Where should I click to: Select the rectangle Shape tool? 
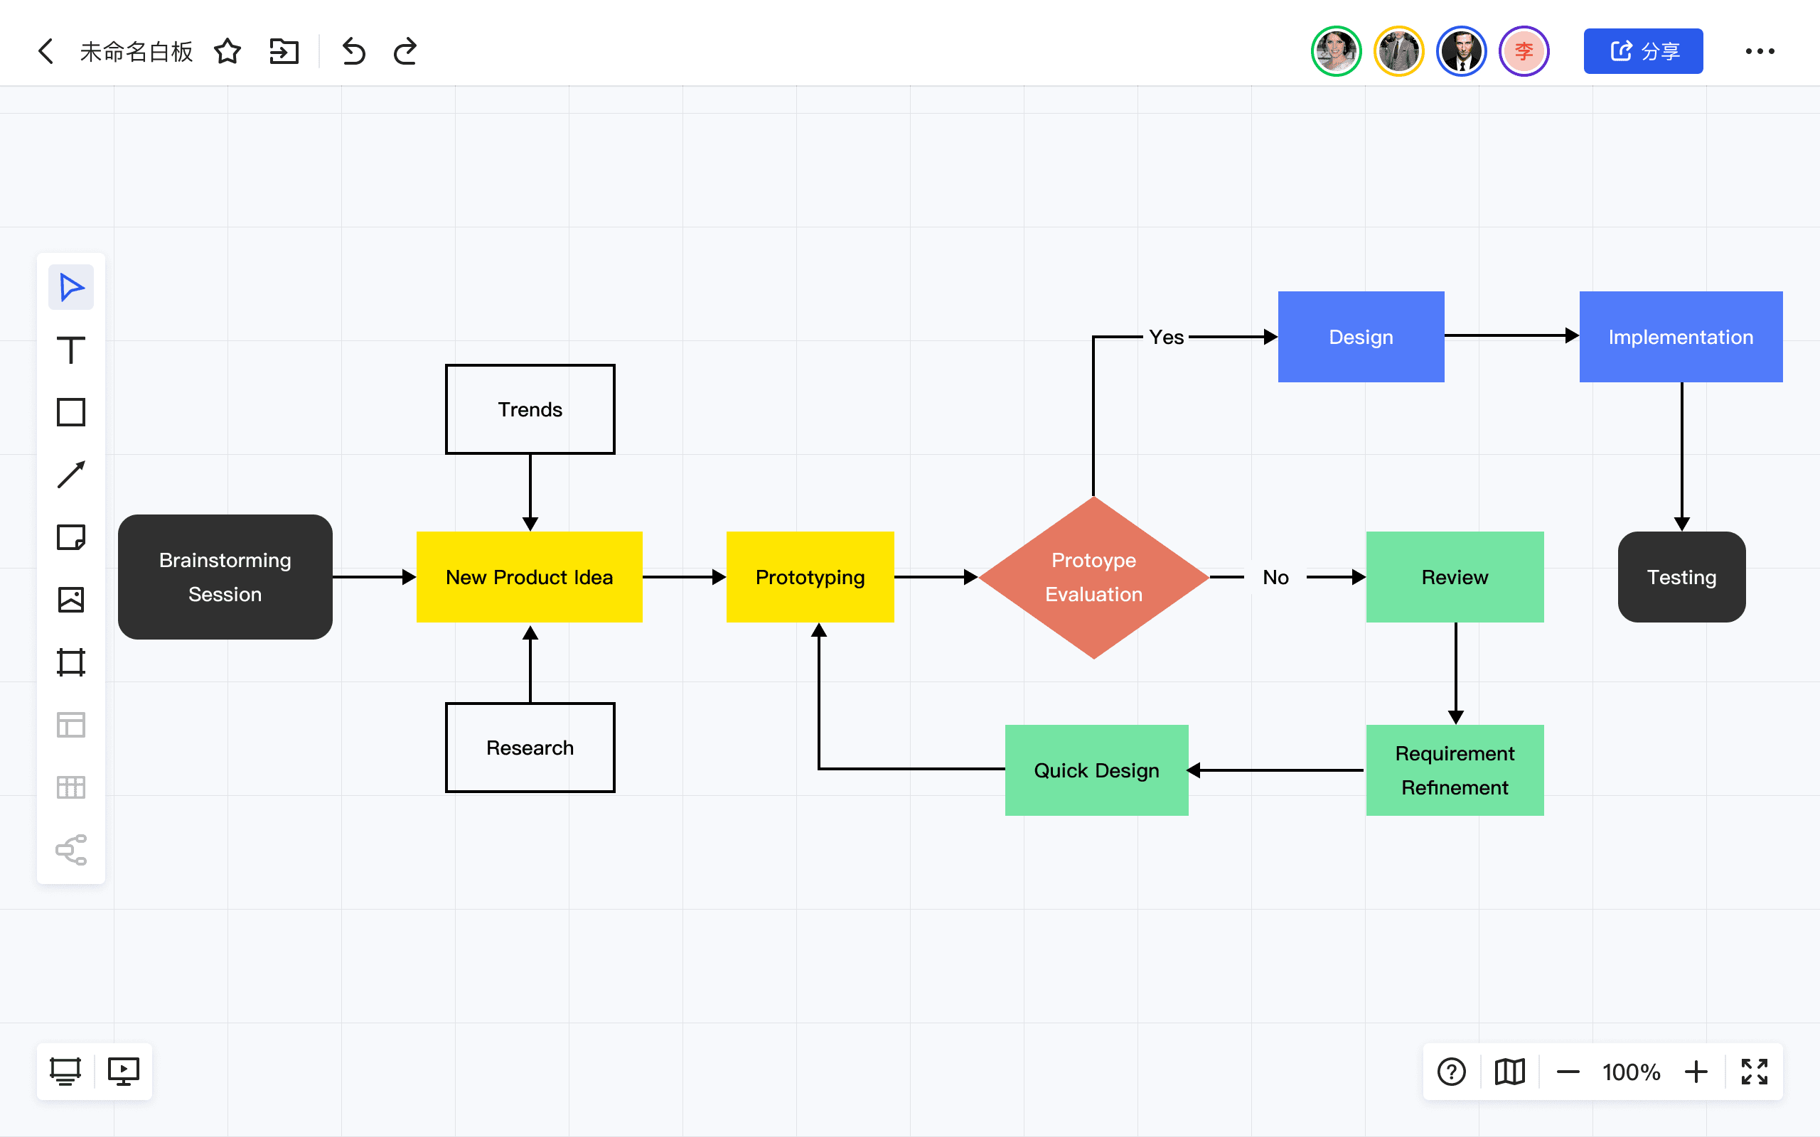70,412
